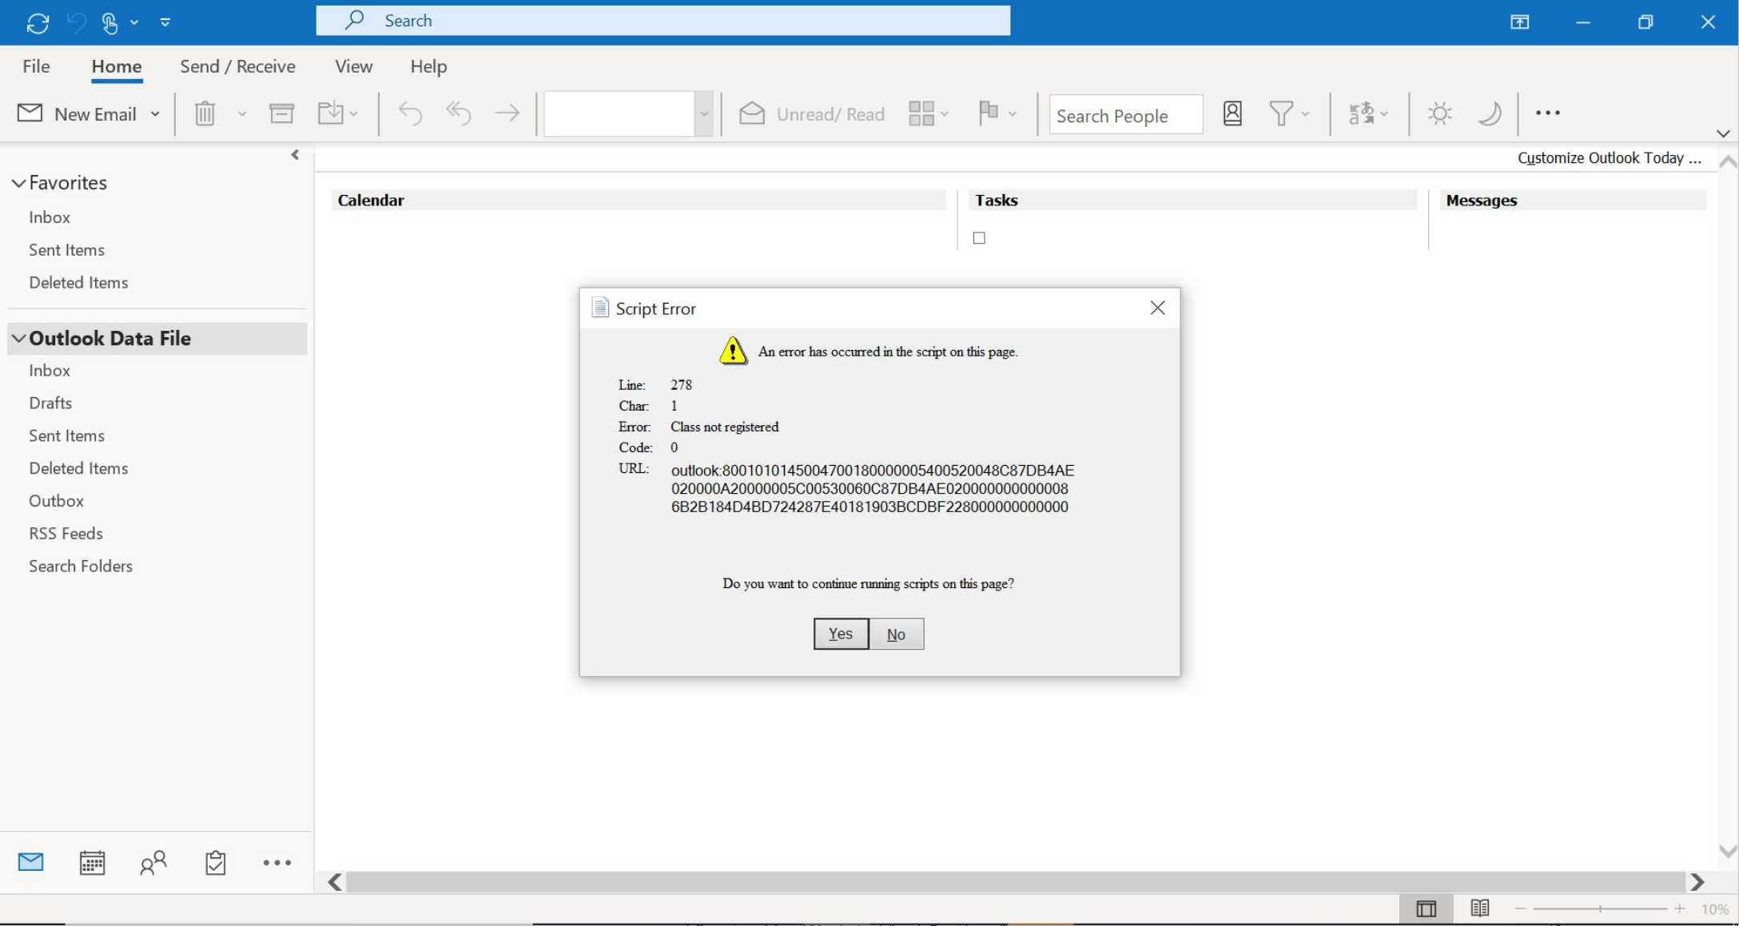The width and height of the screenshot is (1739, 926).
Task: Click the Delete trash can icon
Action: (x=205, y=113)
